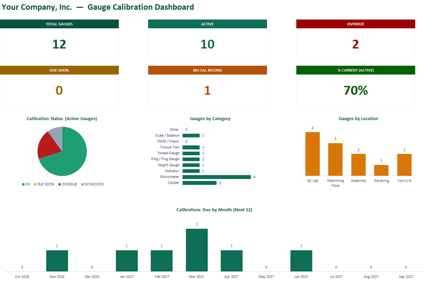436x288 pixels.
Task: Click the Micrometer bar in Gauges by Category
Action: click(x=217, y=177)
